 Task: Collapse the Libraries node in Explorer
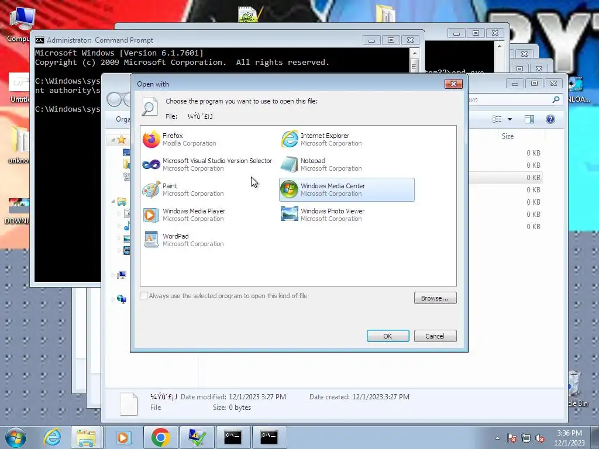tap(113, 201)
